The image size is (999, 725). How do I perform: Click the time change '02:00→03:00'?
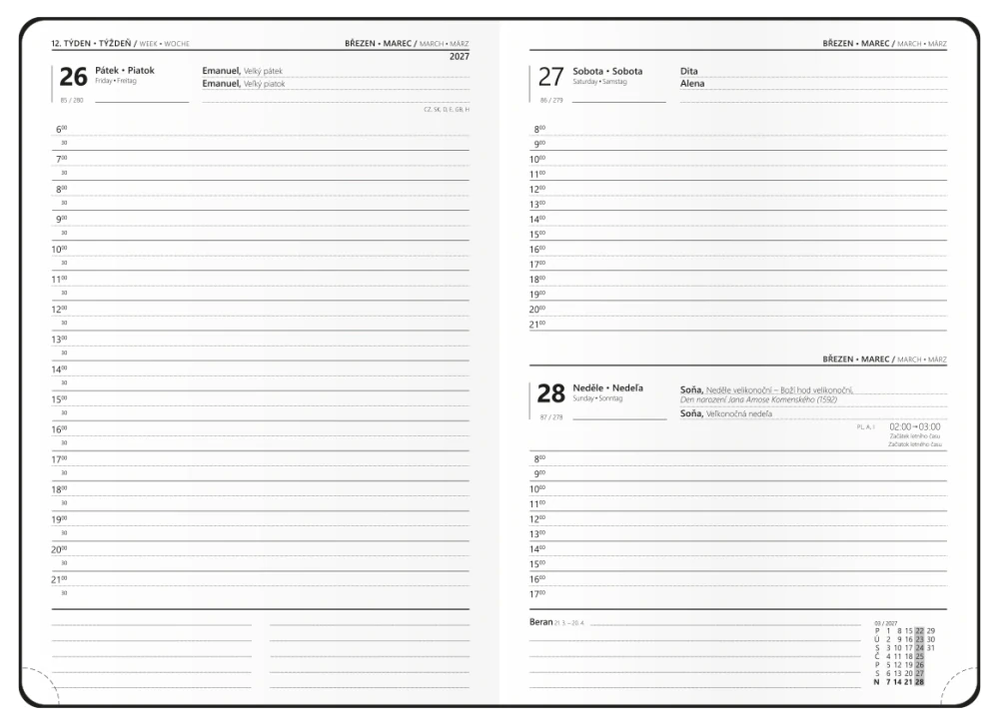tap(915, 426)
